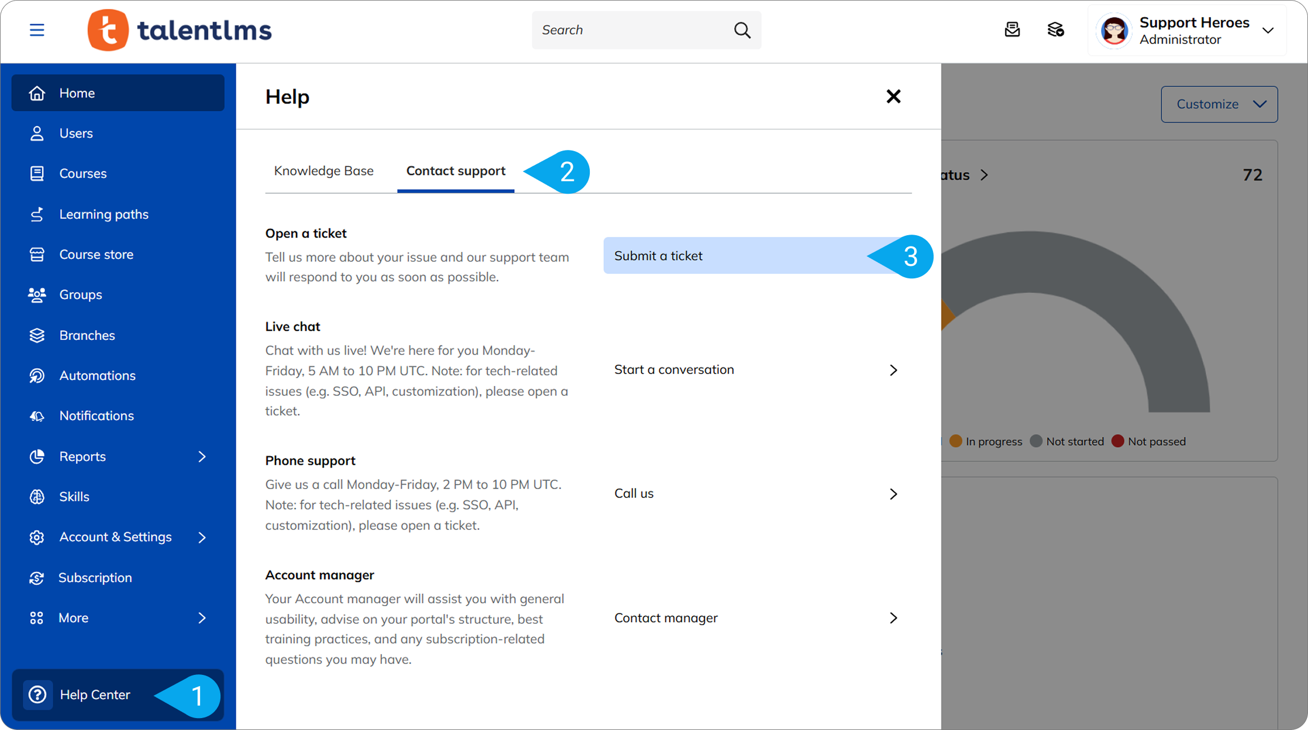Screen dimensions: 1308x730
Task: Switch to the Knowledge Base tab
Action: 324,171
